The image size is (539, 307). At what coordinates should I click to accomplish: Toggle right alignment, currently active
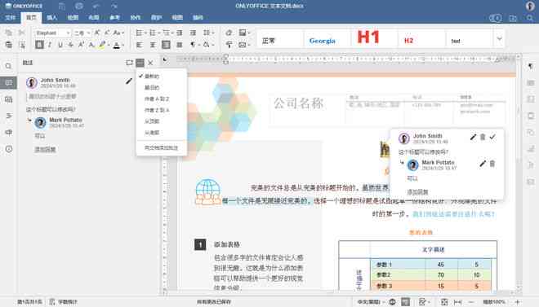point(166,45)
